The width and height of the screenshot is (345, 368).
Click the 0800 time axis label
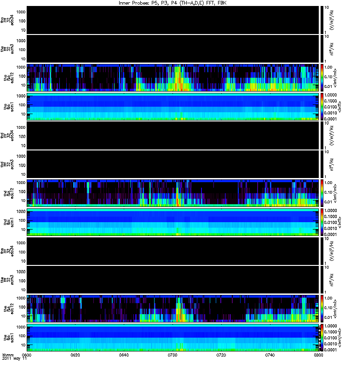tap(318, 355)
